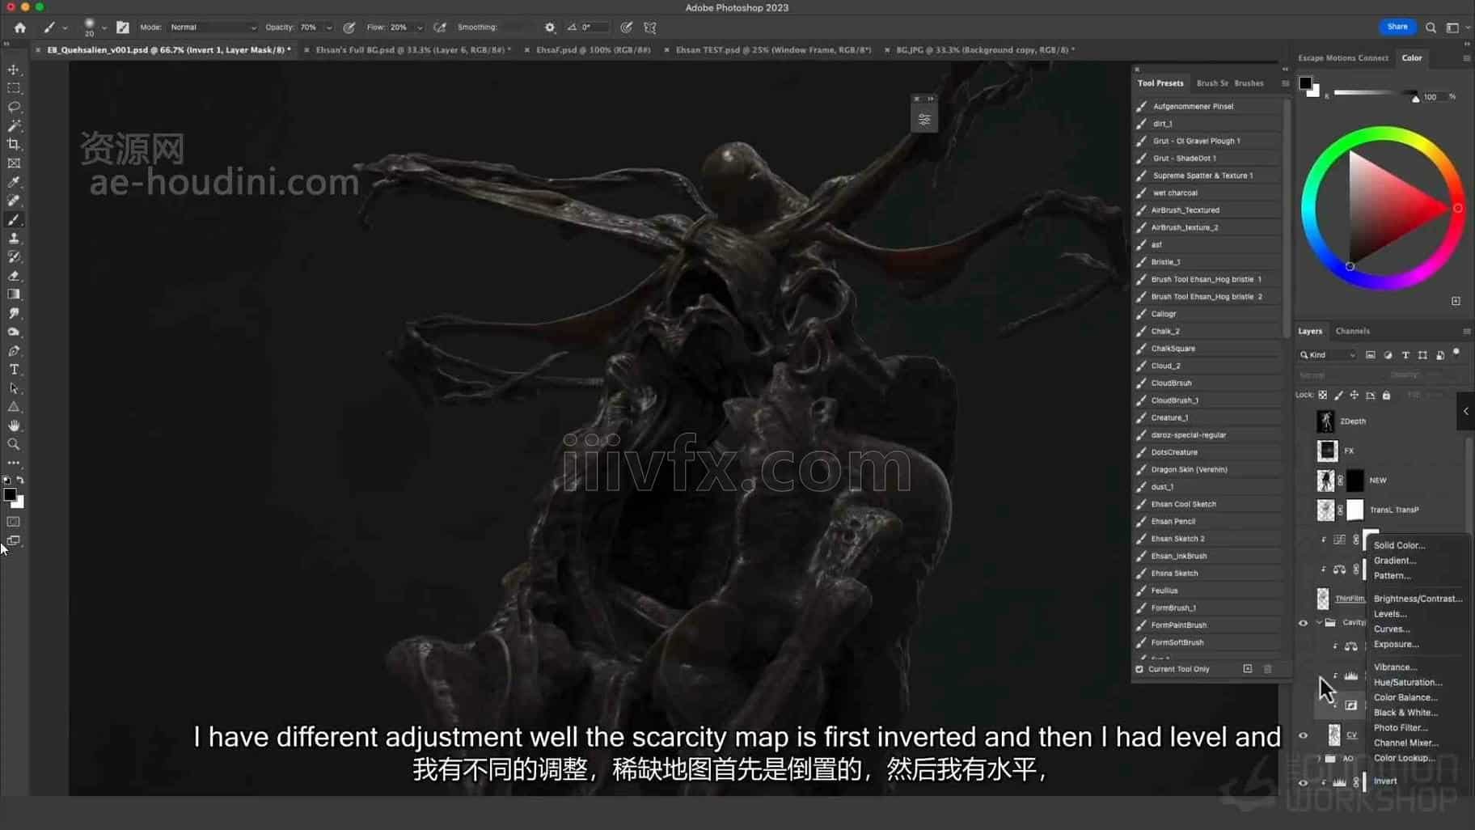Select the Eyedropper tool
This screenshot has width=1475, height=830.
click(14, 182)
